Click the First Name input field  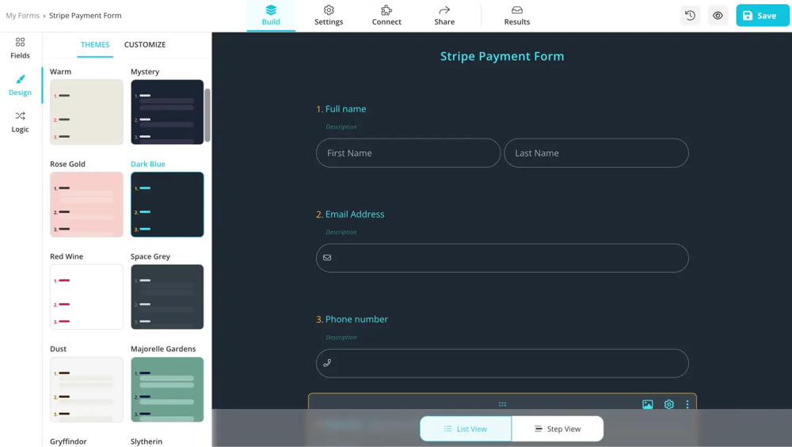point(408,153)
